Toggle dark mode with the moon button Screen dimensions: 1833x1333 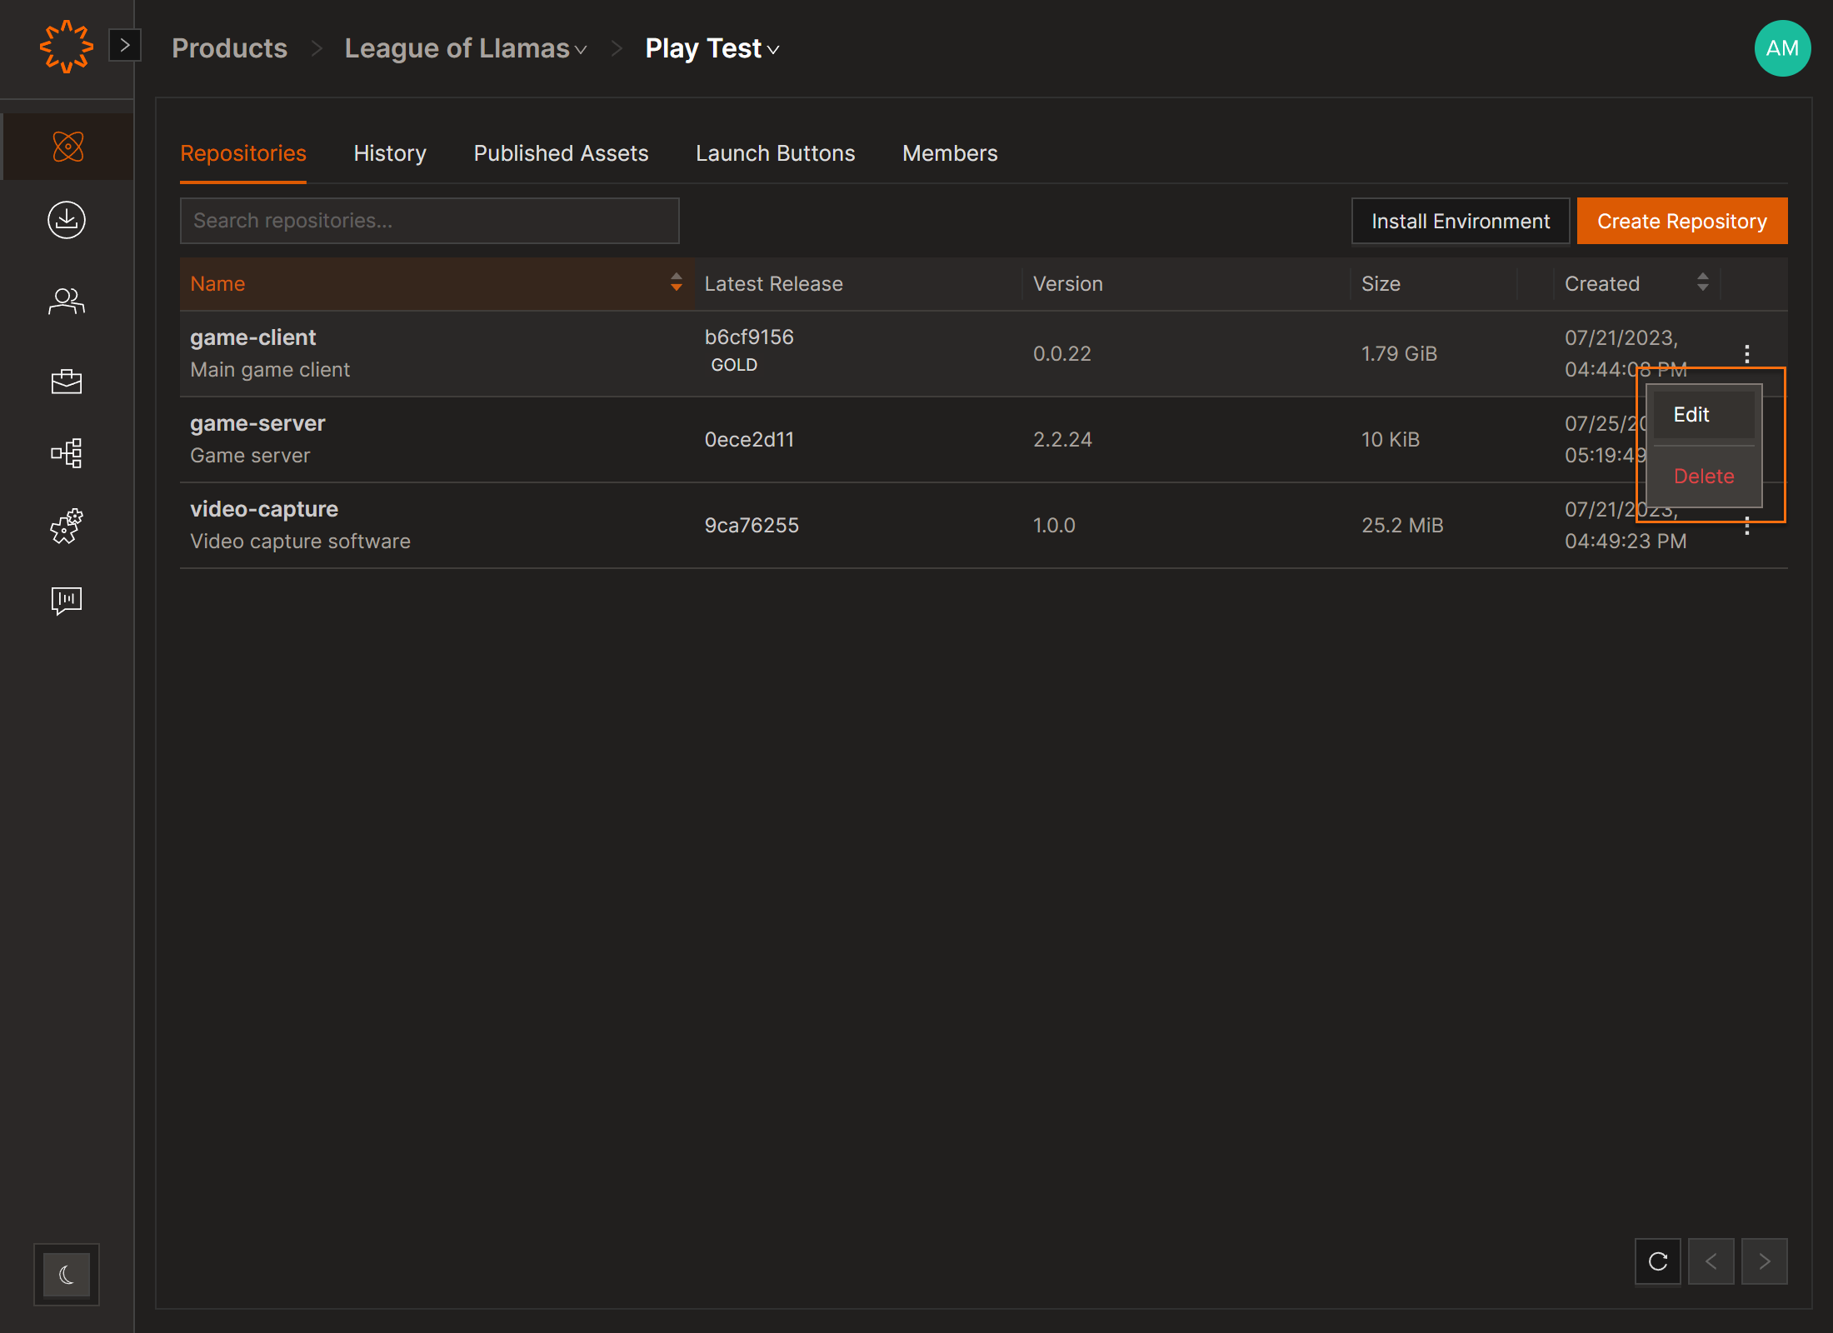67,1274
